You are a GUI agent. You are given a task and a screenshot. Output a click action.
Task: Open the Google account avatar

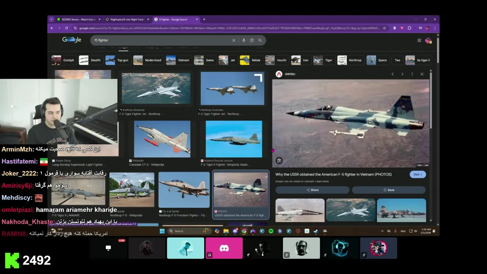[x=428, y=40]
